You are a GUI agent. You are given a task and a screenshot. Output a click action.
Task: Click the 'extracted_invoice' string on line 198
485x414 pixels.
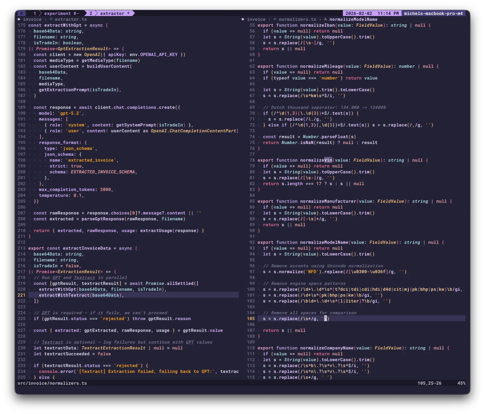click(x=91, y=160)
